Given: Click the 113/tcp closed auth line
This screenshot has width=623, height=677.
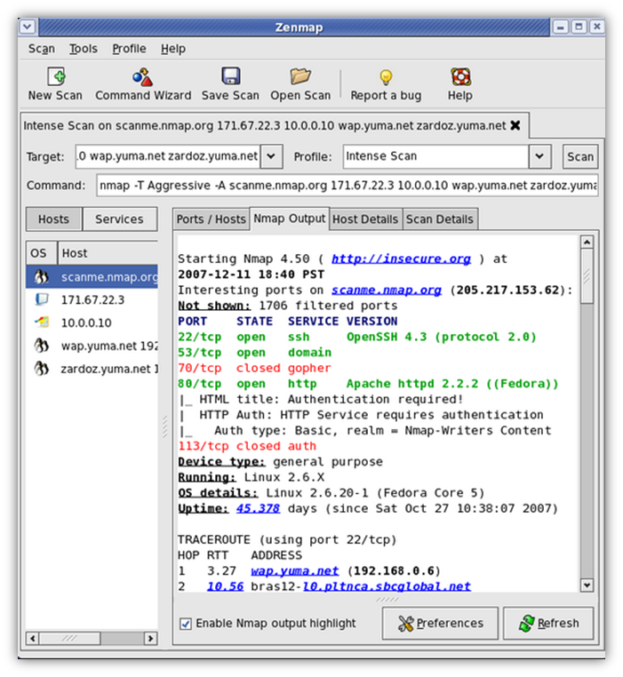Looking at the screenshot, I should tap(247, 446).
